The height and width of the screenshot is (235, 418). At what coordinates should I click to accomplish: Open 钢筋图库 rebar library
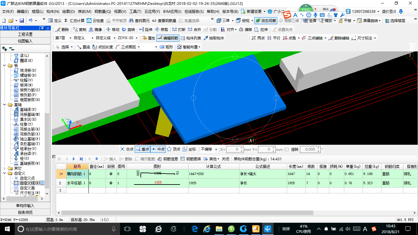point(191,159)
